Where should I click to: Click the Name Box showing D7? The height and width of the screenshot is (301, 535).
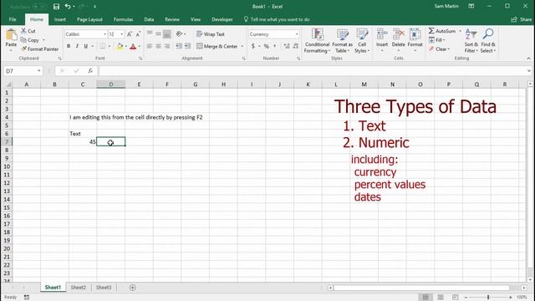[x=23, y=71]
